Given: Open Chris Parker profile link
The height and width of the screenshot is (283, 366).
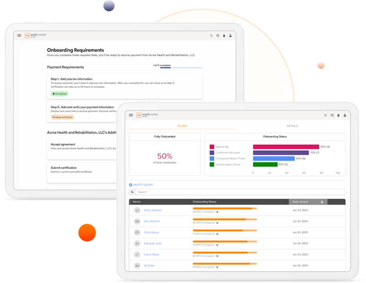Looking at the screenshot, I should coord(151,232).
